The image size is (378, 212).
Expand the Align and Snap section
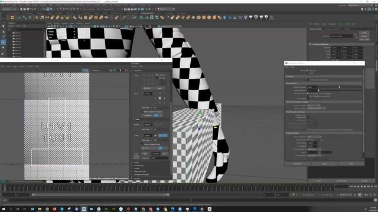pyautogui.click(x=132, y=171)
